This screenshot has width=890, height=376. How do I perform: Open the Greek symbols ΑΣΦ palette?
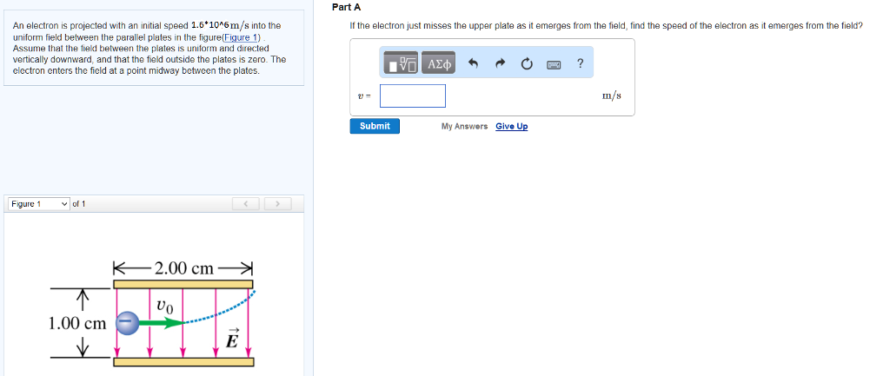[440, 64]
